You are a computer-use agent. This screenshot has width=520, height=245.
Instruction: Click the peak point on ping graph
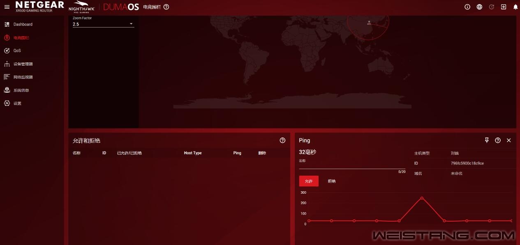(x=422, y=198)
